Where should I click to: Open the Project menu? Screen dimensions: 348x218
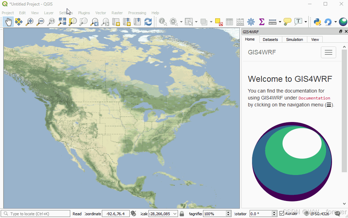click(x=8, y=13)
